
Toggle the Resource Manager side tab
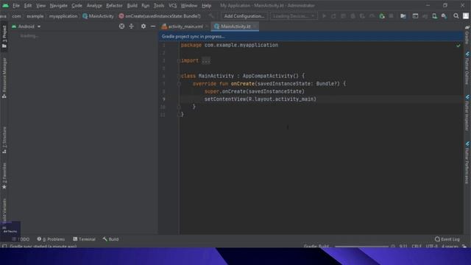coord(4,79)
